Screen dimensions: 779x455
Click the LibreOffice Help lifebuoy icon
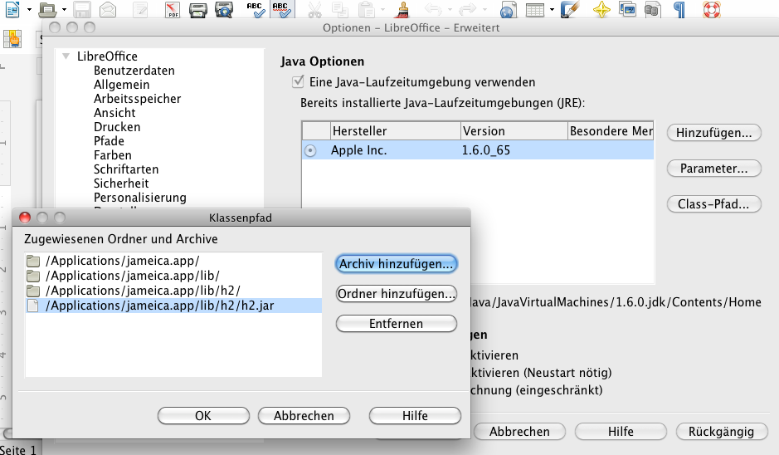[x=712, y=9]
